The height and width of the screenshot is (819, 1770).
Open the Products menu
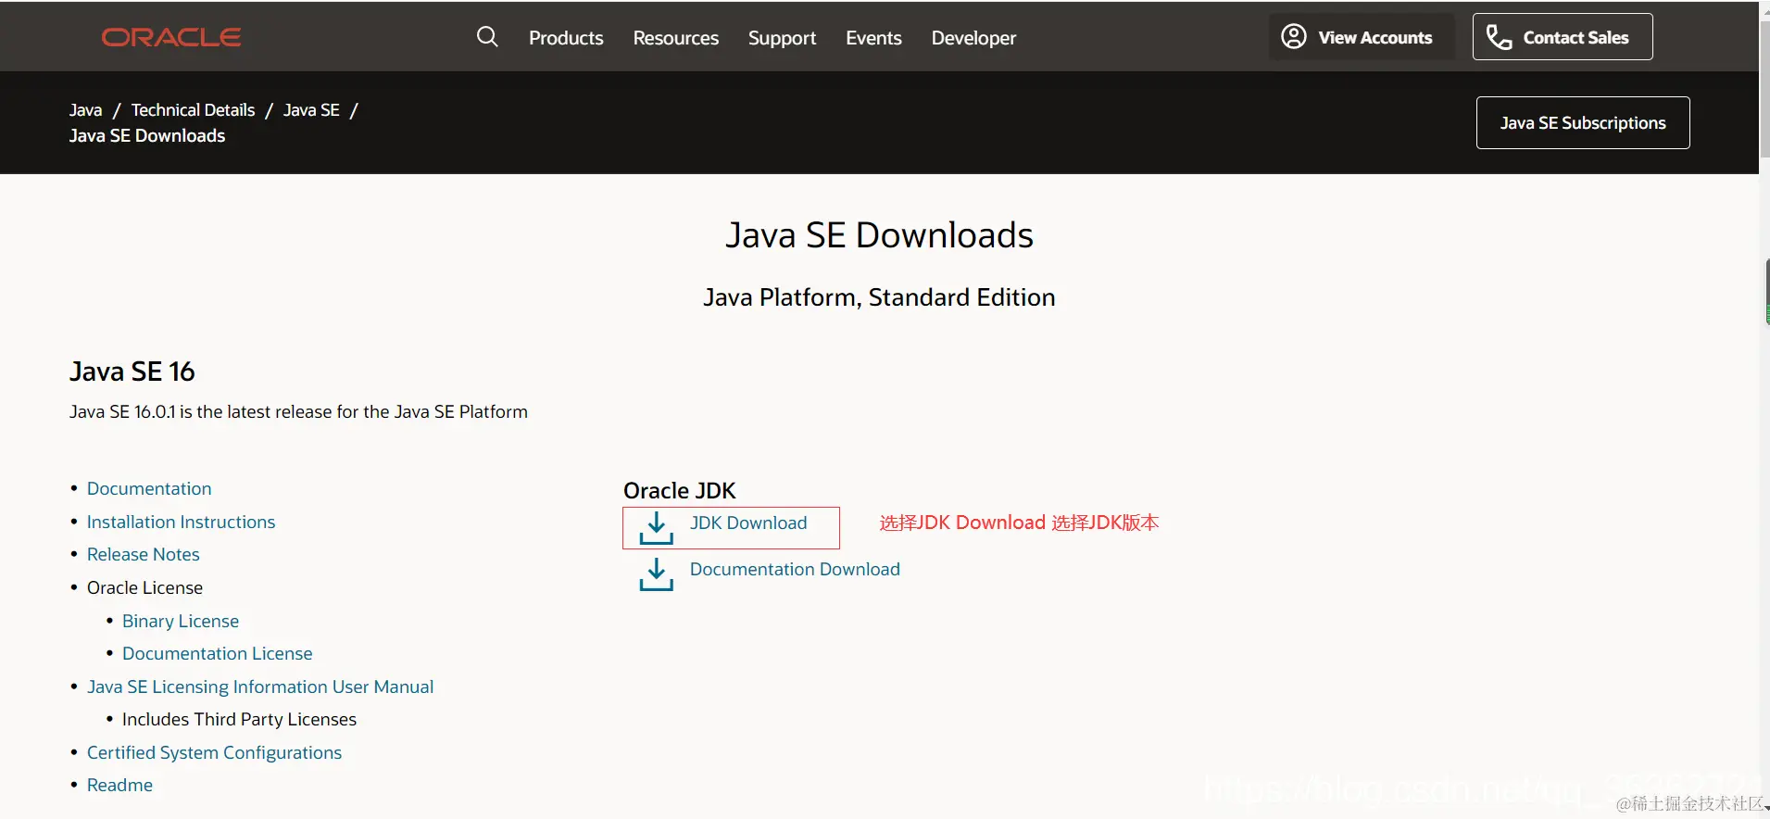566,38
